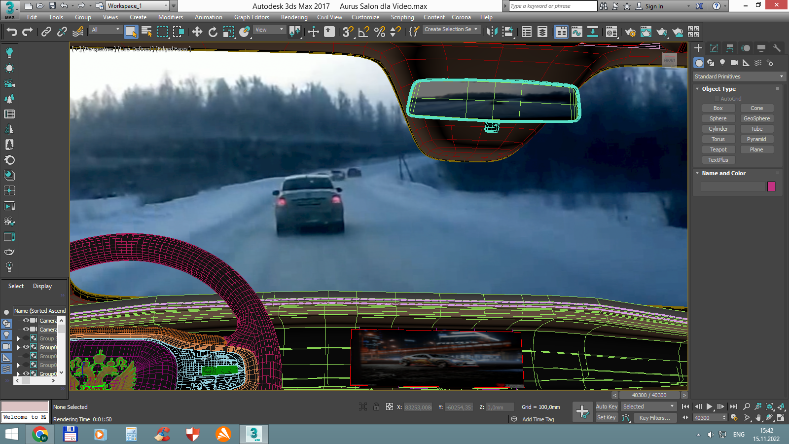Expand the dimmed Group S tree row
Viewport: 789px width, 444px height.
[18, 338]
